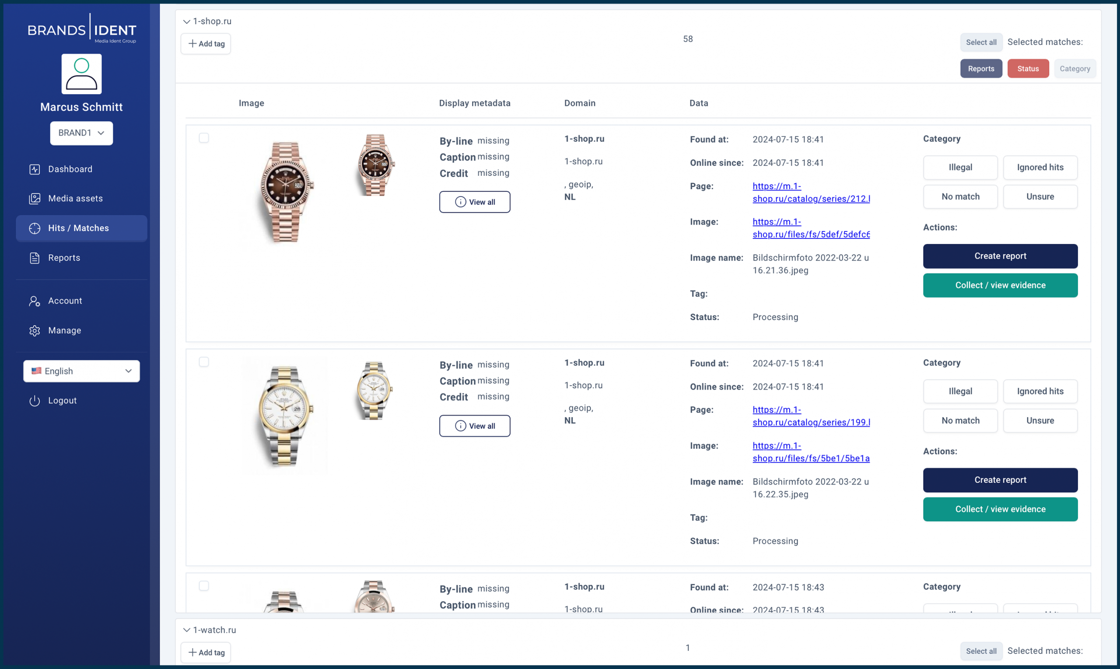Click the Manage gear icon

[34, 330]
